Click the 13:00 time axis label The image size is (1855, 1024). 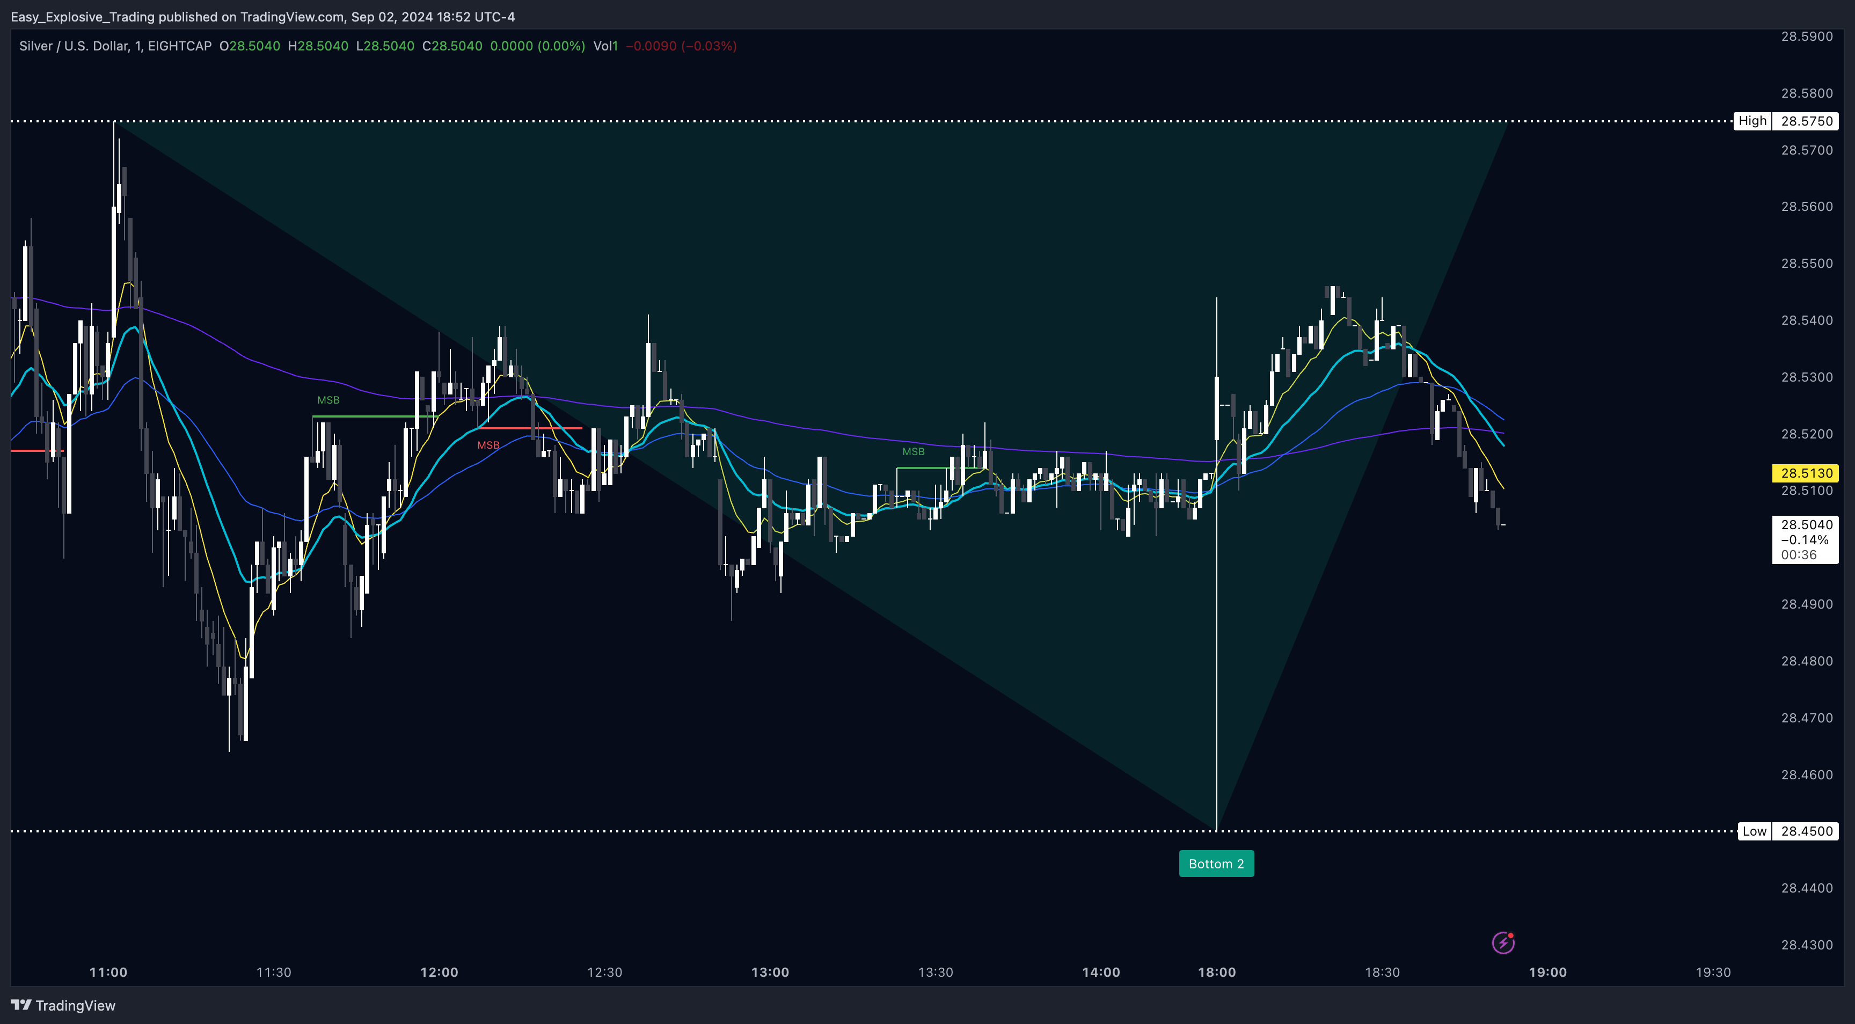point(770,972)
